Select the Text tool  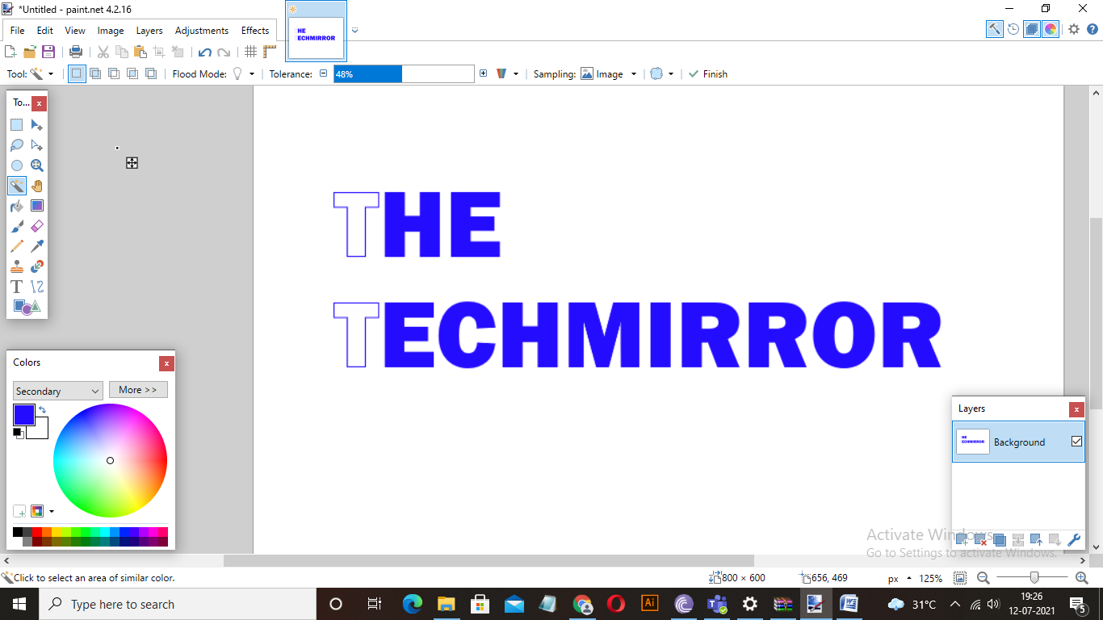tap(17, 287)
